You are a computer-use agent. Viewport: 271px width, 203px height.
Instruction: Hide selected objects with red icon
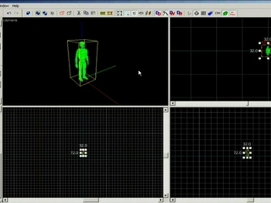tap(62, 13)
